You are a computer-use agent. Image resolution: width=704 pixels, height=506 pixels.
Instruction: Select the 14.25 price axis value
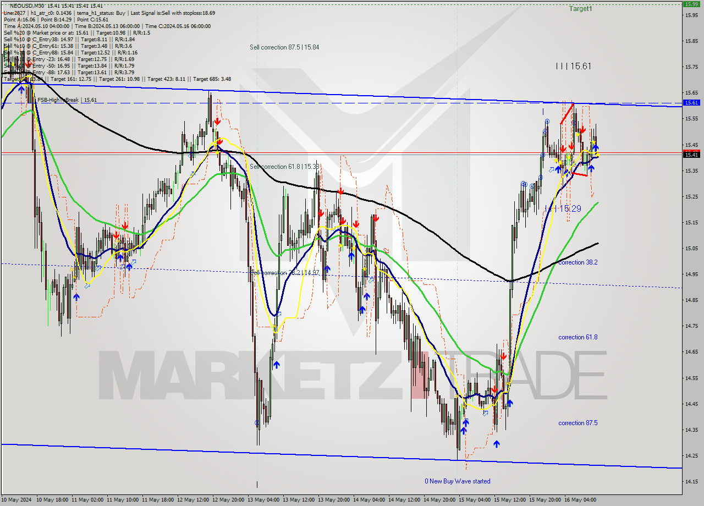point(691,455)
